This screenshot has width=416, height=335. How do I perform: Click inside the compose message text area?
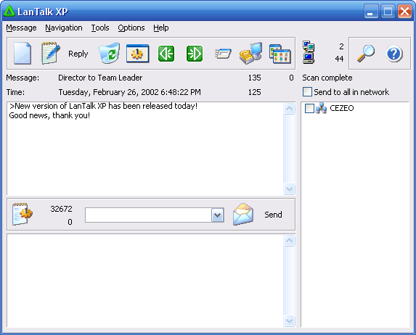(x=145, y=281)
